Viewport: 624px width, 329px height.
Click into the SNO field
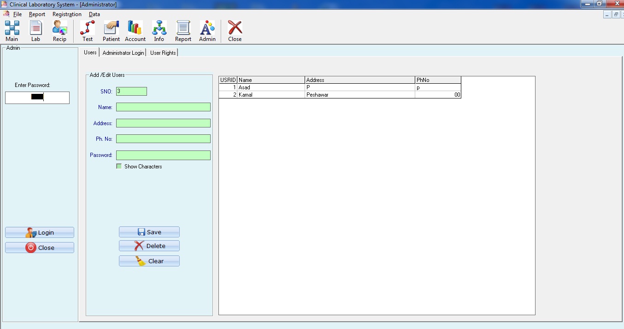[x=131, y=91]
